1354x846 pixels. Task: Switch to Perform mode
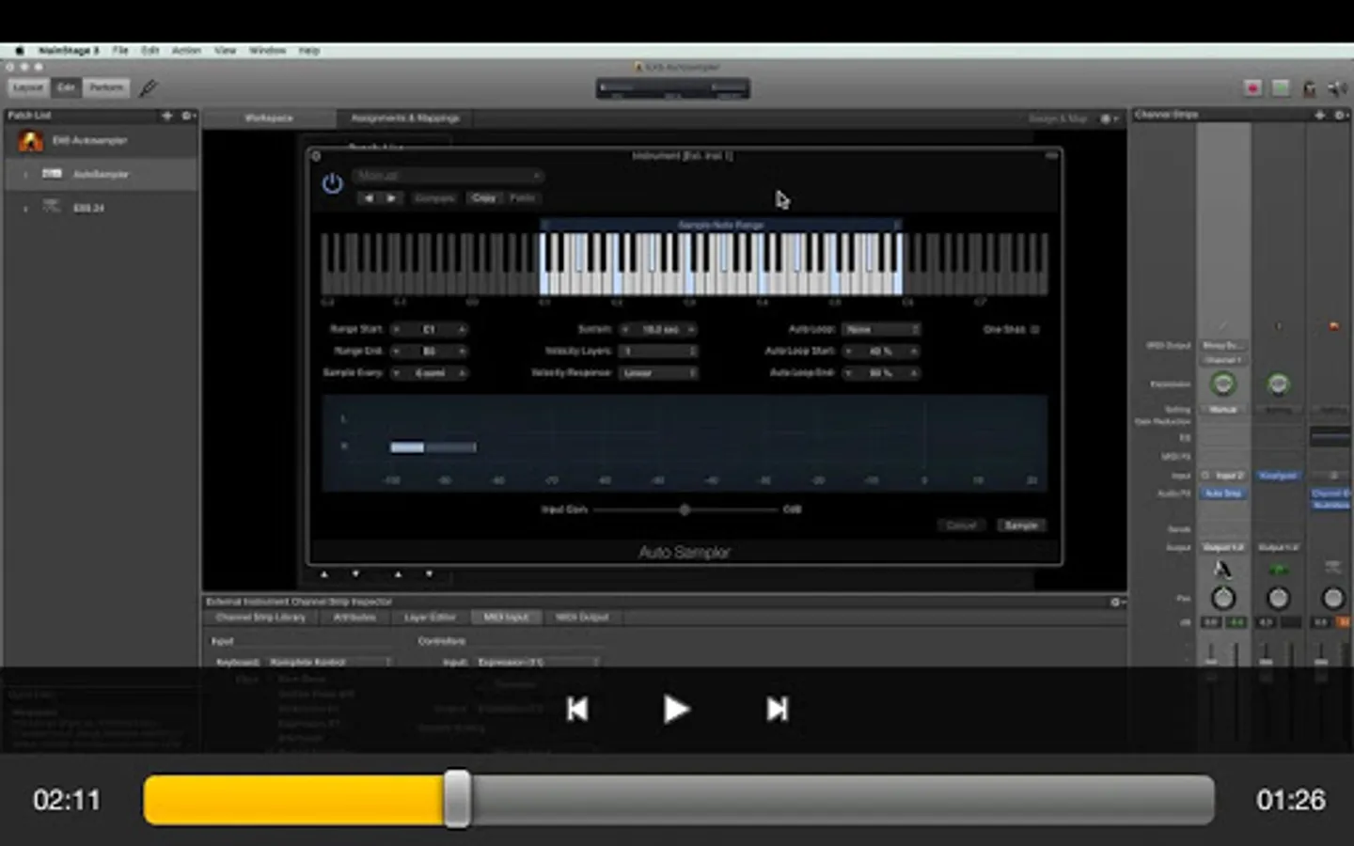pyautogui.click(x=106, y=87)
